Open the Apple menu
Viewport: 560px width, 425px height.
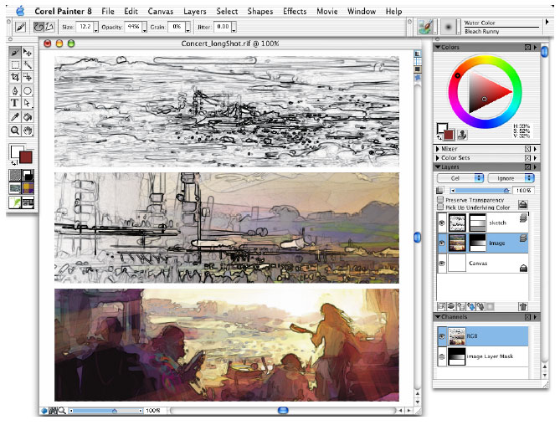[x=20, y=11]
